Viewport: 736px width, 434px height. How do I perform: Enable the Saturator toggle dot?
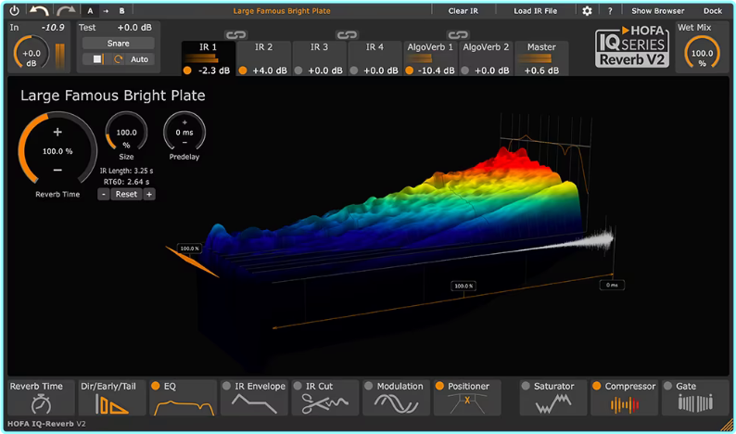pyautogui.click(x=526, y=386)
